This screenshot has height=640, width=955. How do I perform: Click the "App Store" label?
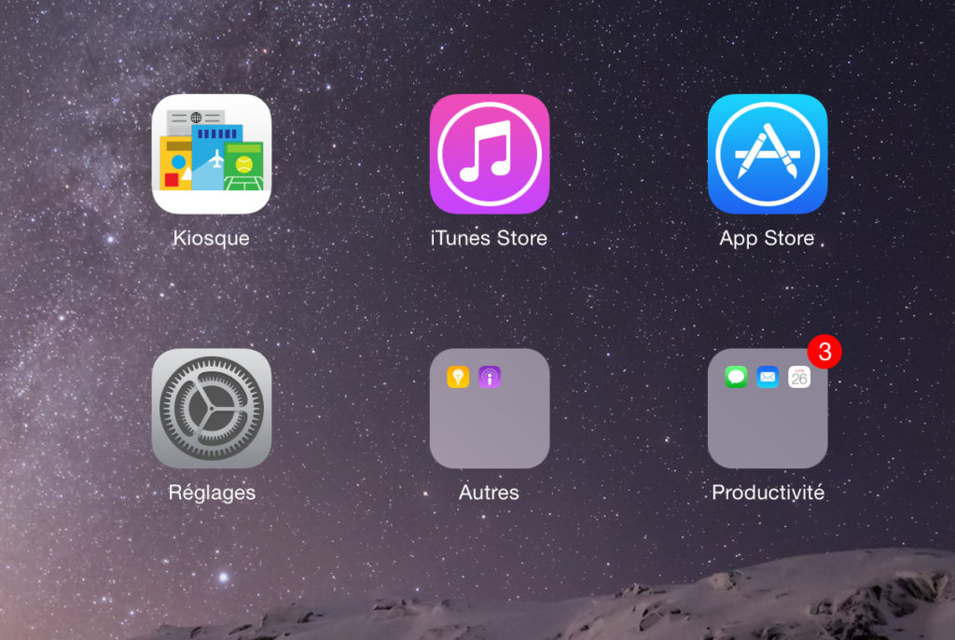[x=767, y=238]
